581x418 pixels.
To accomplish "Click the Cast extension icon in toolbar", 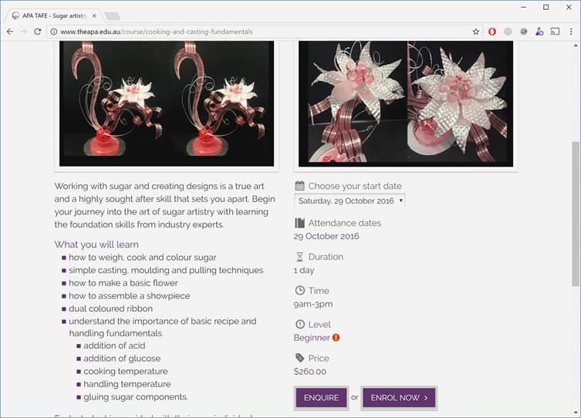I will 554,32.
